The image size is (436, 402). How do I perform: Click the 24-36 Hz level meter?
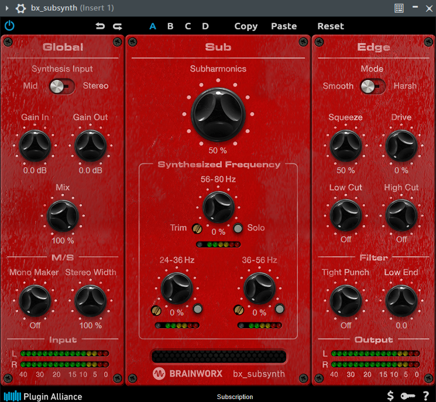coord(177,325)
